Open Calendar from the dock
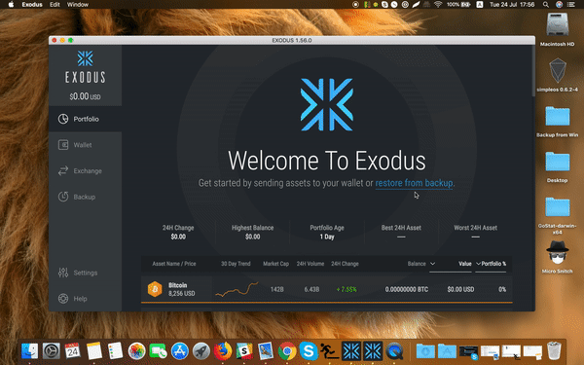 pyautogui.click(x=73, y=350)
